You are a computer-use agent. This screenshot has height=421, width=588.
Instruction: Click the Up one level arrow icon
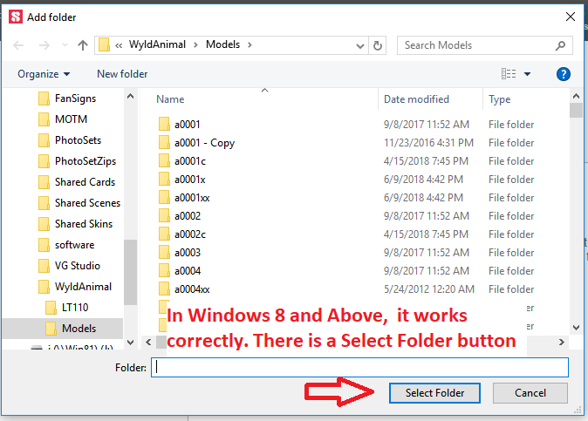click(83, 45)
